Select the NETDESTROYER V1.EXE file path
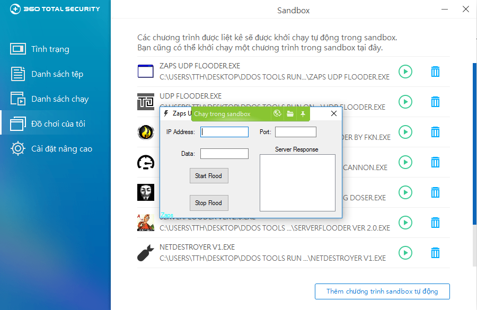Viewport: 477px width, 310px height. point(272,258)
